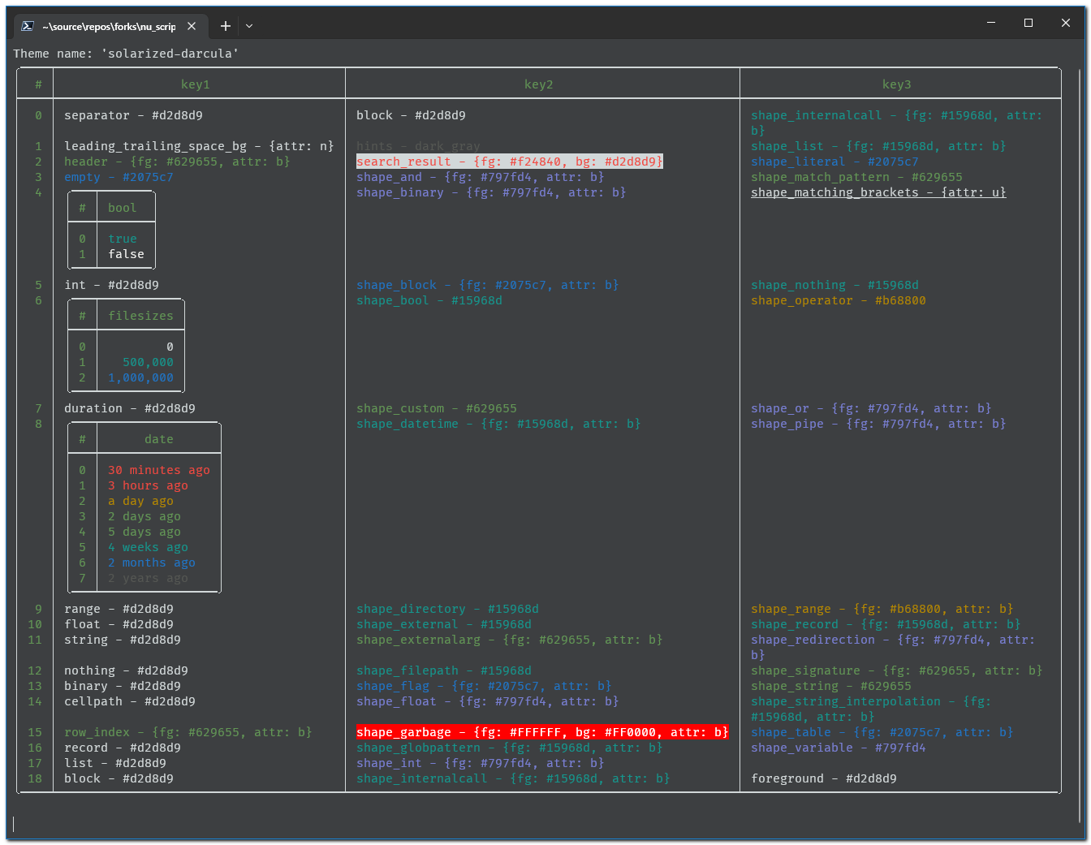
Task: Click the key1 column header
Action: click(196, 84)
